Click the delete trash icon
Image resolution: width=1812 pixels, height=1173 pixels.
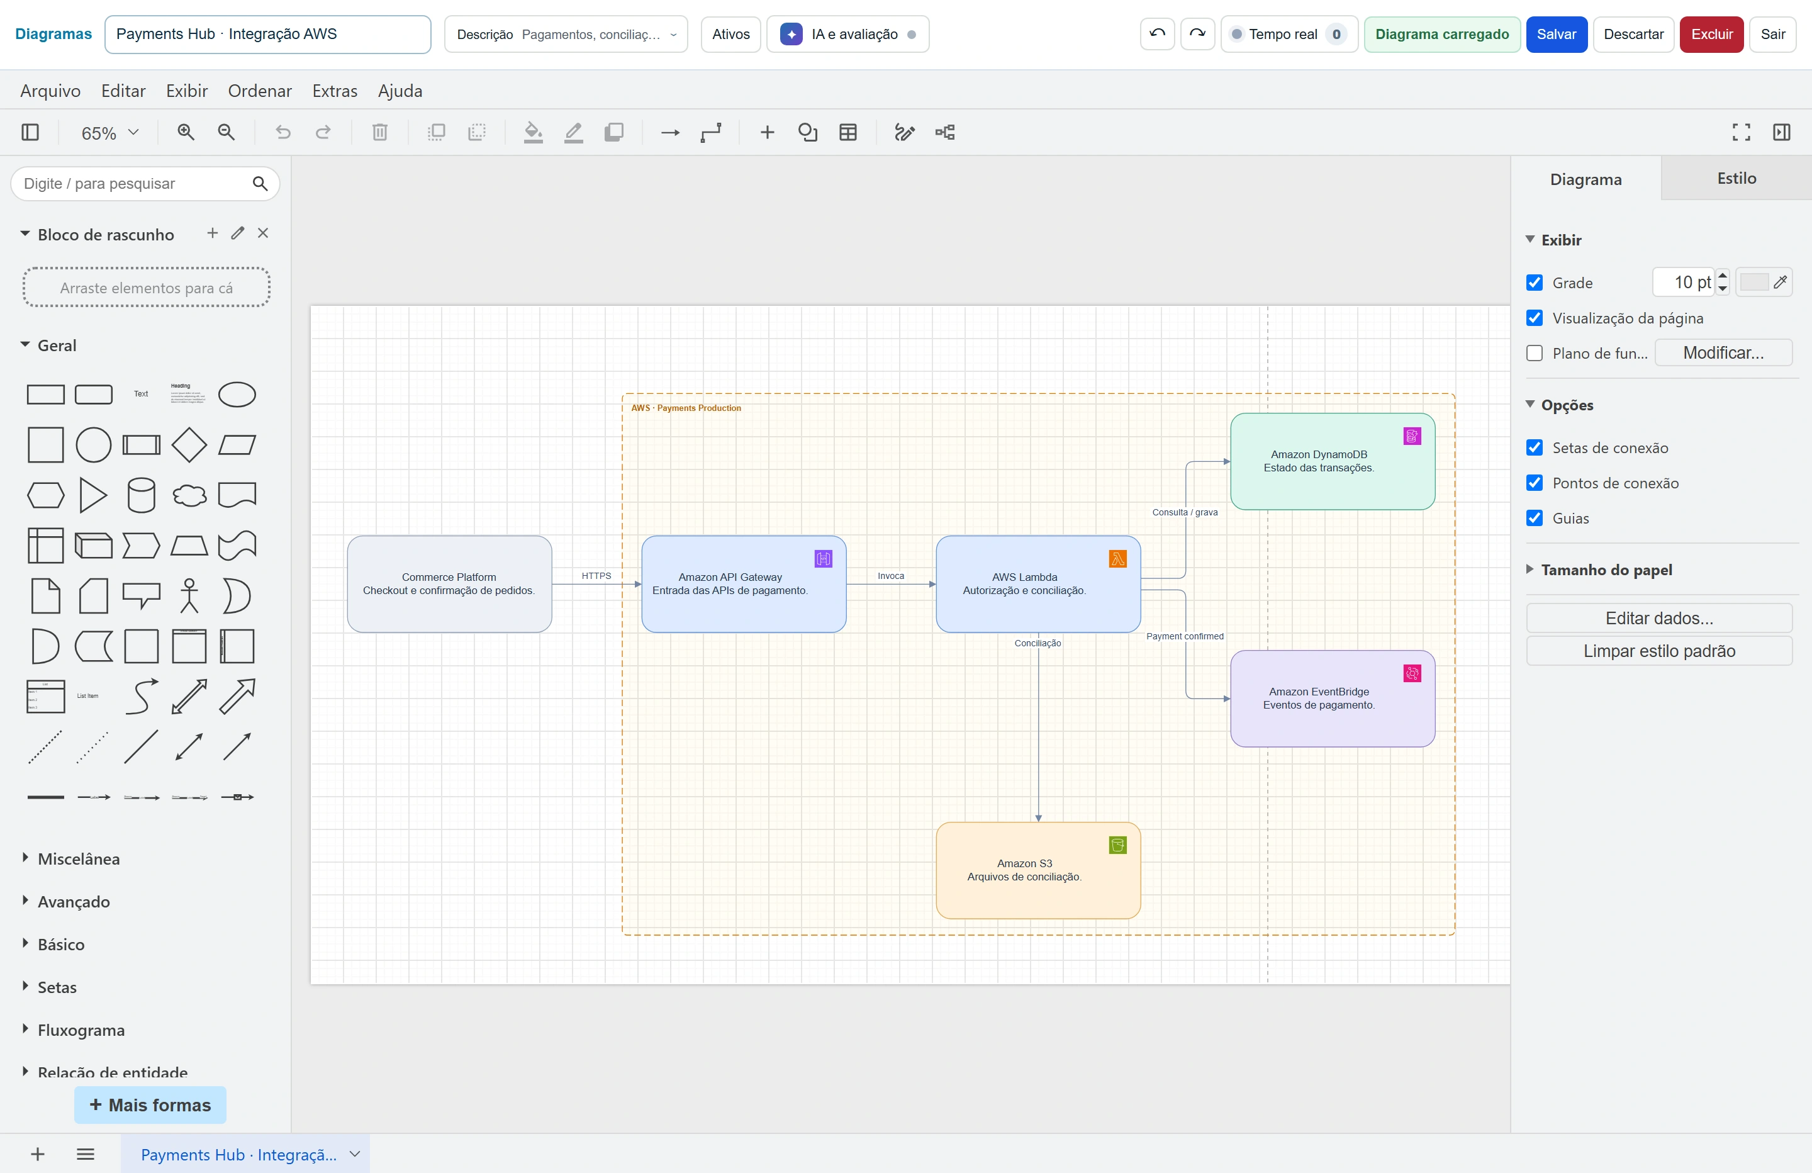click(x=380, y=133)
